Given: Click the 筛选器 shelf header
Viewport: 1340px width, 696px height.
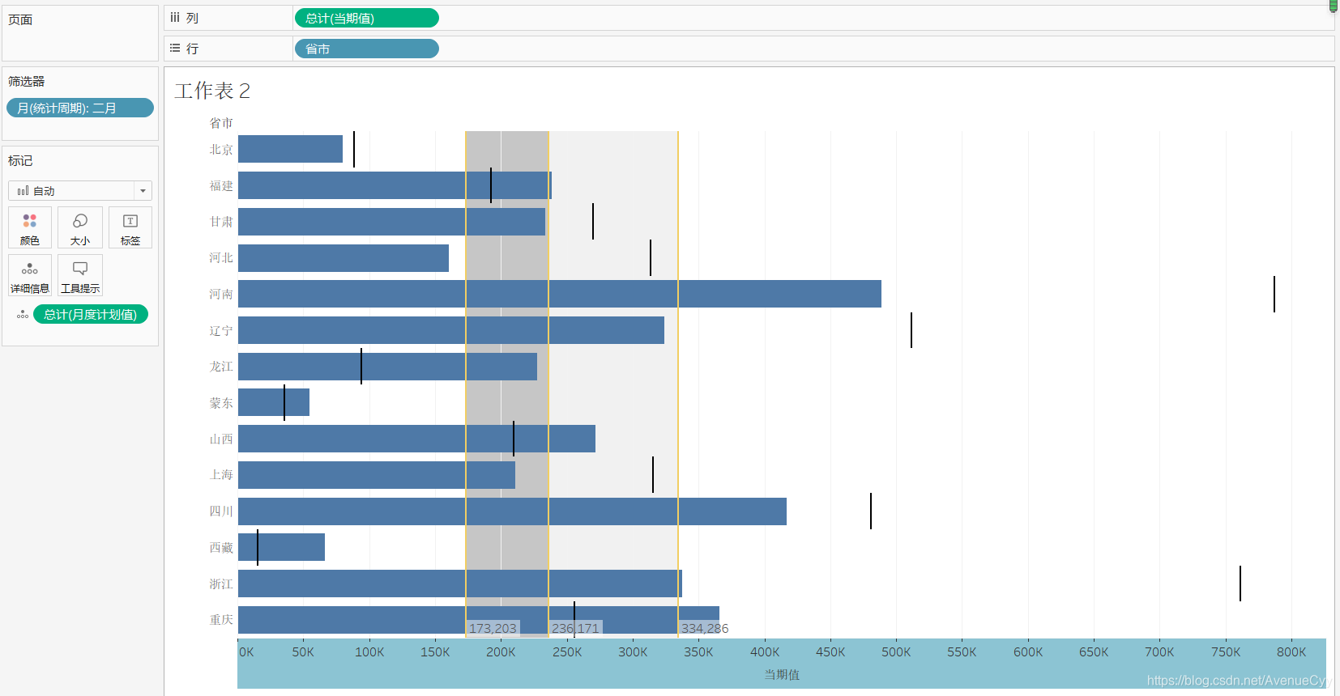Looking at the screenshot, I should pyautogui.click(x=27, y=82).
